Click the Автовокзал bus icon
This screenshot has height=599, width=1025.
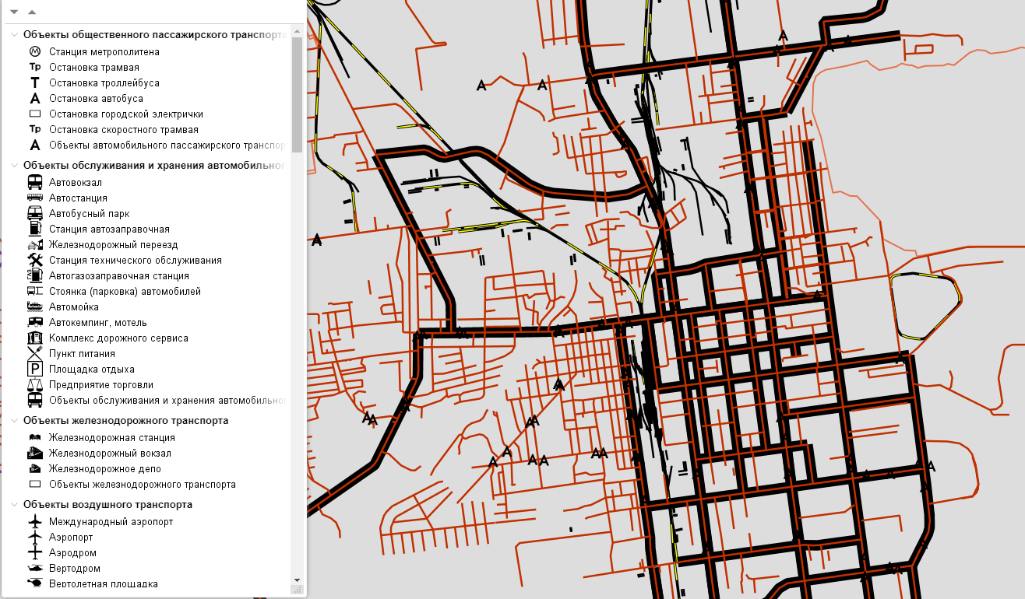pos(35,182)
